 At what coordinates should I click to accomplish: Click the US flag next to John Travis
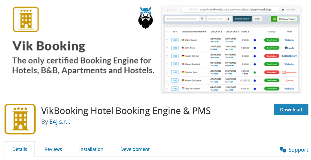[183, 48]
